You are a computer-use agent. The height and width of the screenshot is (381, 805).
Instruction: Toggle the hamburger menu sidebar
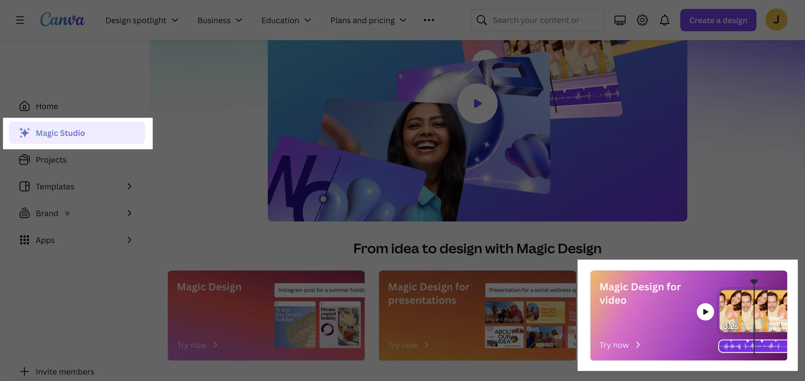[x=20, y=20]
